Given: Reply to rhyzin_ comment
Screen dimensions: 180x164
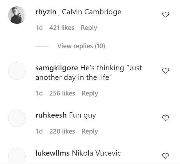Looking at the screenshot, I should point(89,28).
